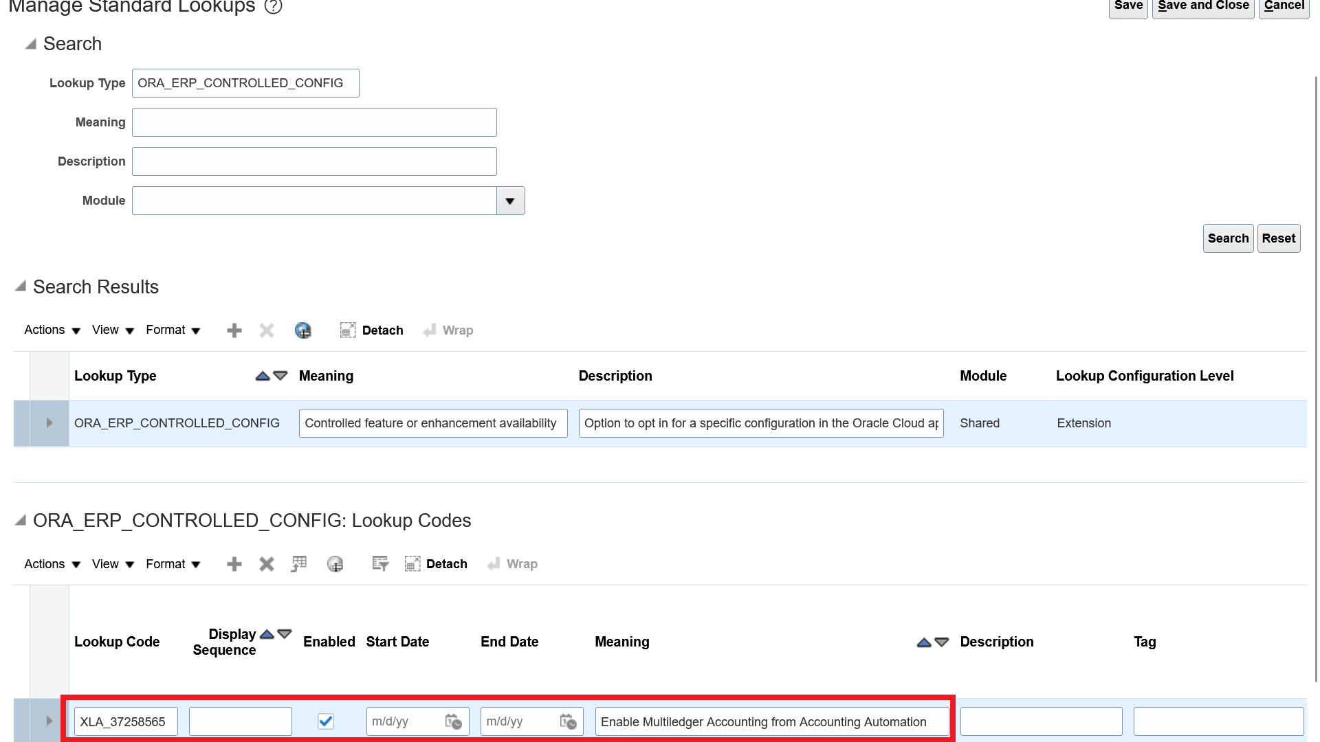
Task: Click the delete X icon in Lookup Codes toolbar
Action: coord(267,564)
